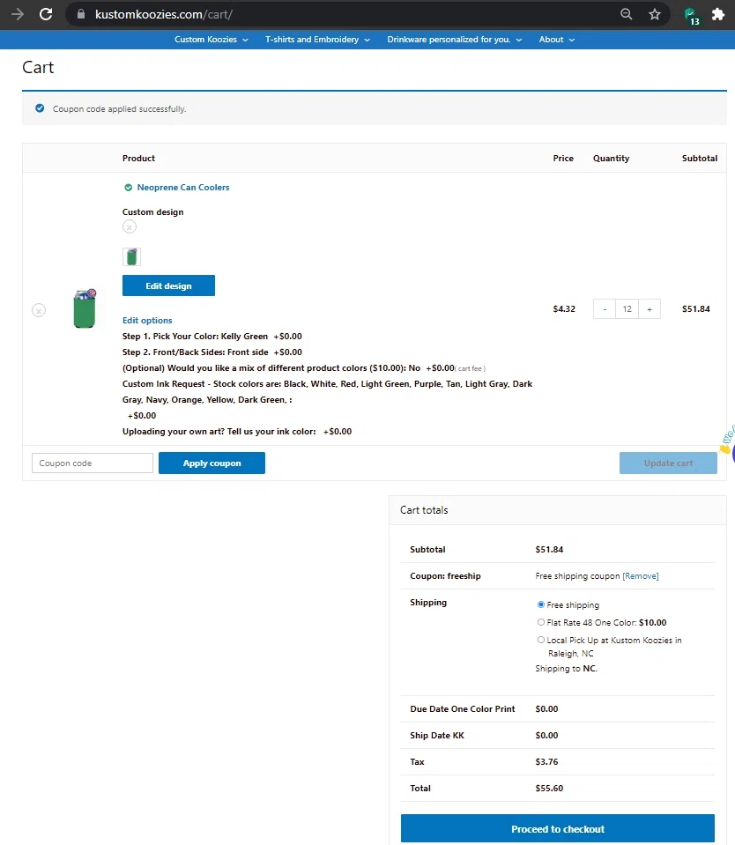Image resolution: width=735 pixels, height=845 pixels.
Task: Open the Extensions puzzle piece icon
Action: [717, 14]
